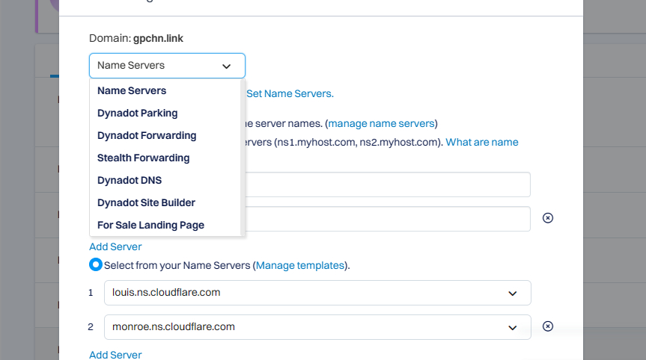Choose Dynadot Parking from the list

(138, 114)
